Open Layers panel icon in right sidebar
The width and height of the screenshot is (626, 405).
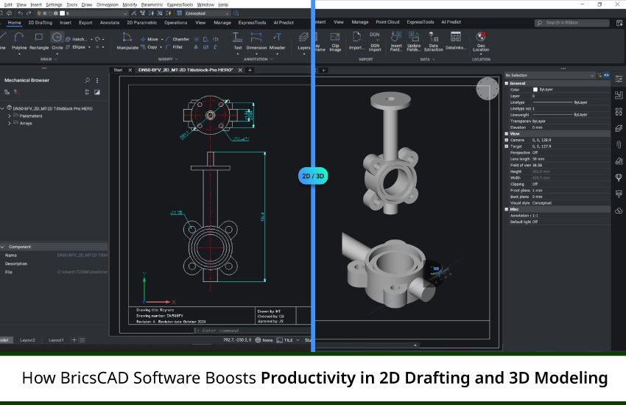619,128
